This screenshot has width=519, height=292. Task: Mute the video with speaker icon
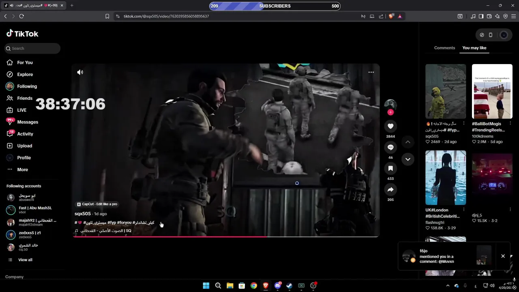(x=80, y=72)
